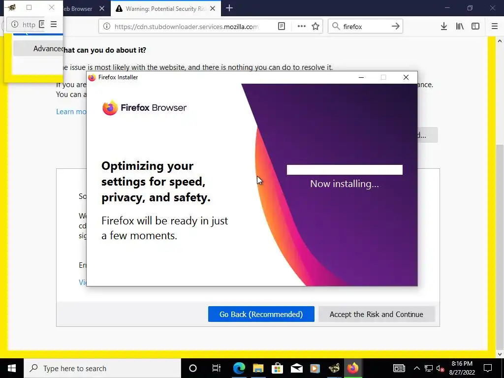
Task: Bookmark this page with the star icon
Action: click(315, 27)
